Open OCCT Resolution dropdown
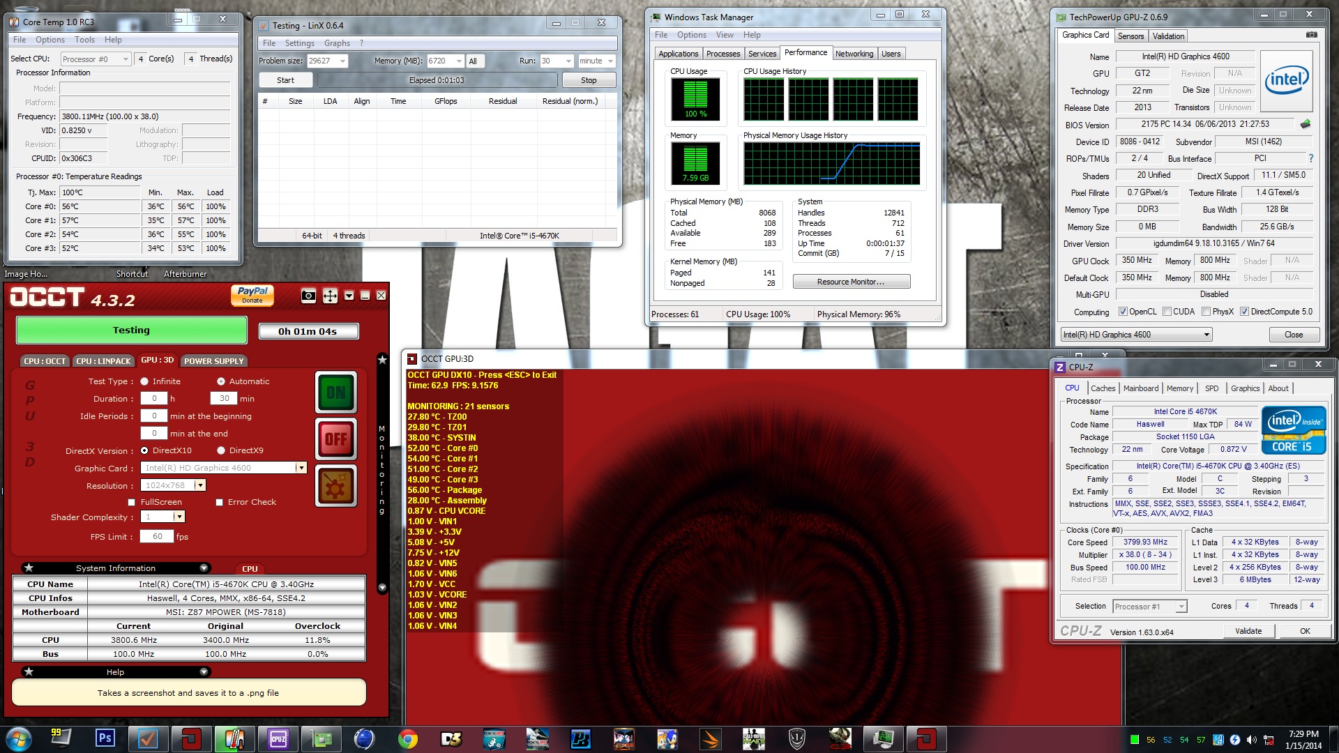Image resolution: width=1339 pixels, height=753 pixels. [x=200, y=485]
